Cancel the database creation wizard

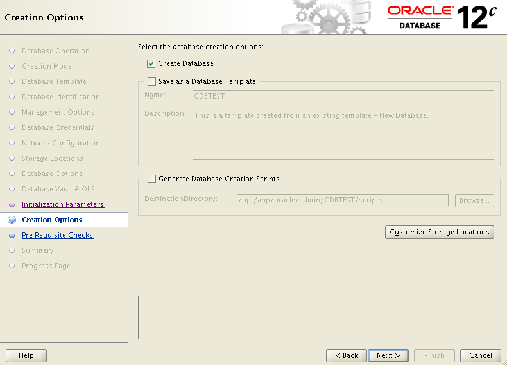[x=481, y=355]
